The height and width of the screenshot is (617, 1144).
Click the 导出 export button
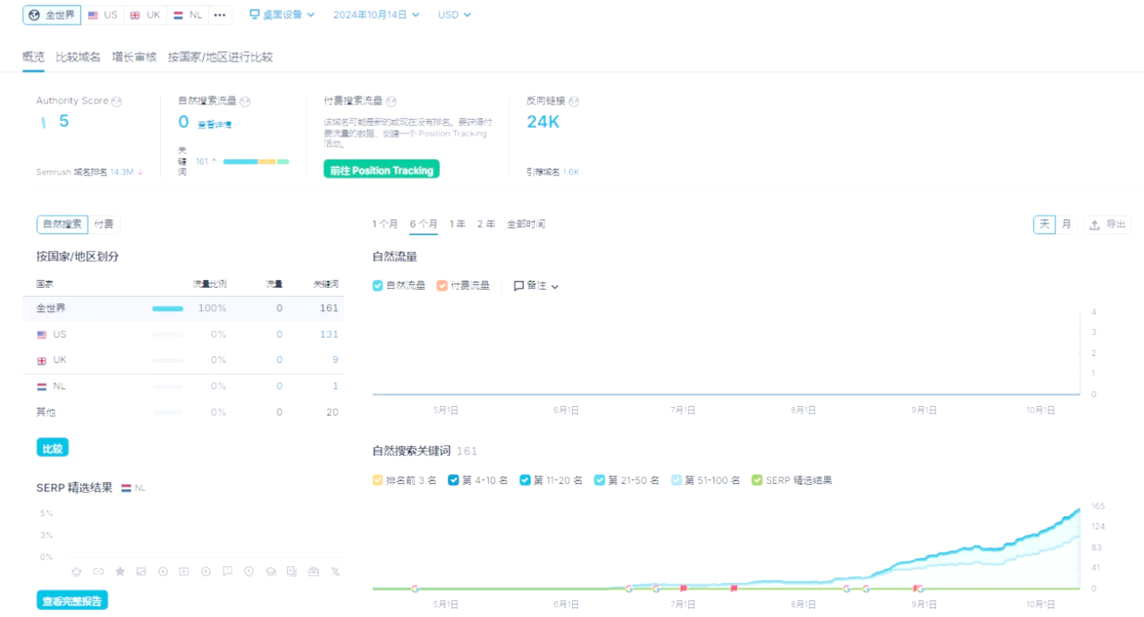(1107, 224)
